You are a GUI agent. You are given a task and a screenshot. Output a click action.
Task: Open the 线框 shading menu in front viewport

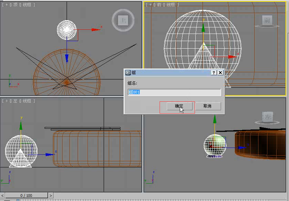click(x=171, y=5)
